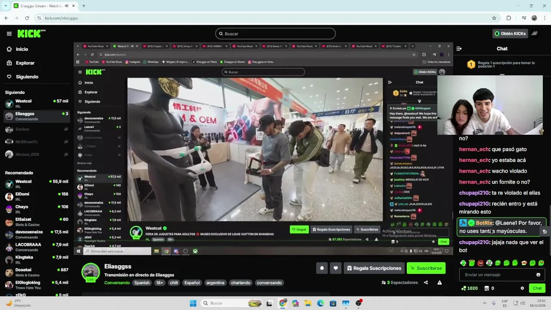
Task: Open Sanloo offline channel
Action: [37, 129]
